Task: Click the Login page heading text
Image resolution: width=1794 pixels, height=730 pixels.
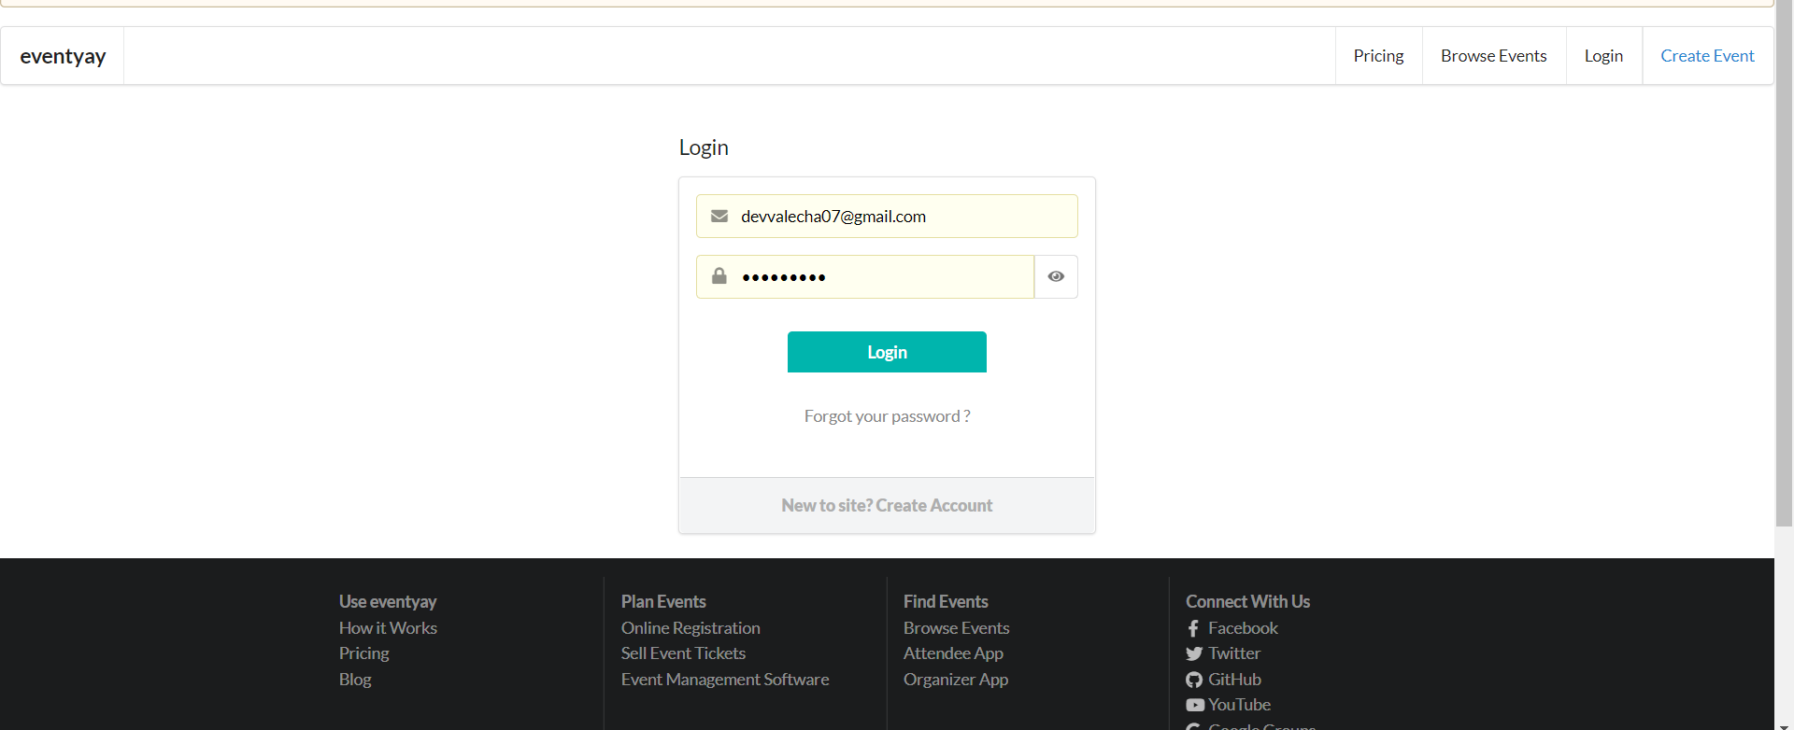Action: [x=704, y=147]
